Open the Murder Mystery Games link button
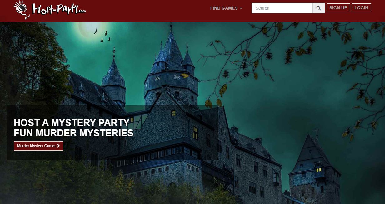The width and height of the screenshot is (385, 204). coord(38,146)
